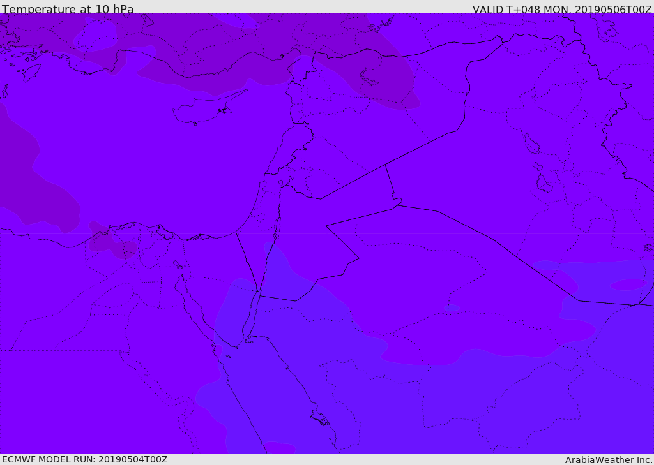Image resolution: width=654 pixels, height=465 pixels.
Task: Click the 'Temperature at 10 hPa' title text
Action: tap(68, 9)
